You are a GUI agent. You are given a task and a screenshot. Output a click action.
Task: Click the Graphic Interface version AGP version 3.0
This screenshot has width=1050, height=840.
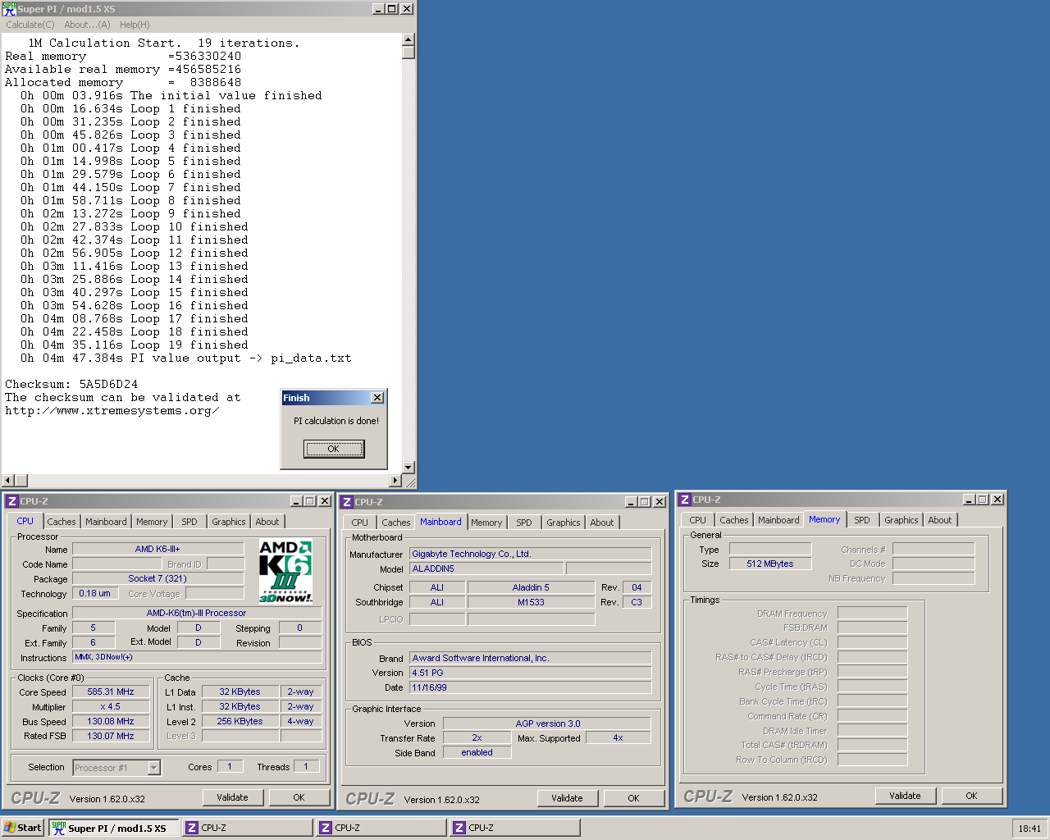coord(547,724)
